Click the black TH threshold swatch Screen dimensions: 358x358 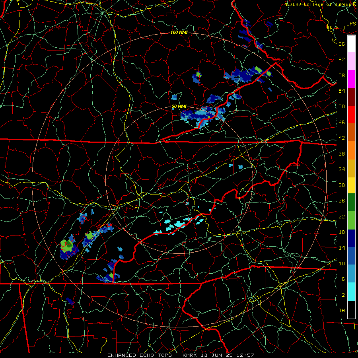point(351,309)
